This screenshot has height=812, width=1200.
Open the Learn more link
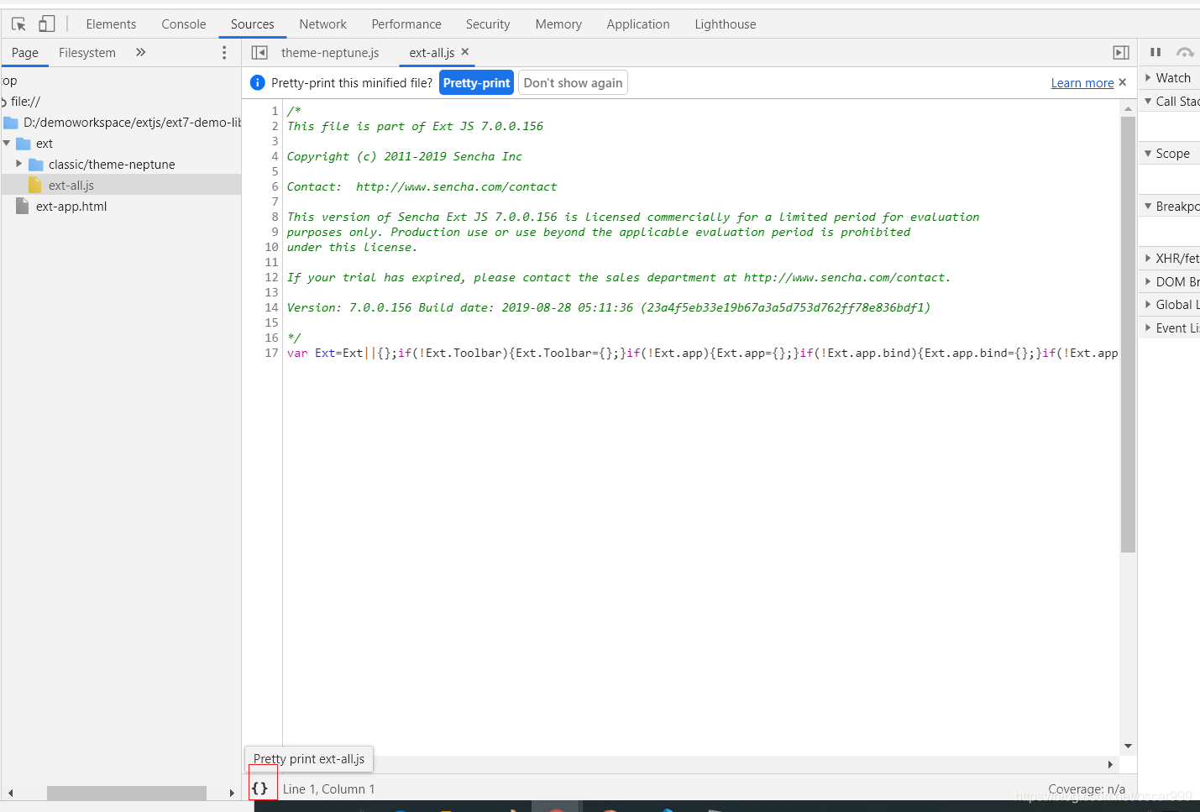click(1082, 83)
